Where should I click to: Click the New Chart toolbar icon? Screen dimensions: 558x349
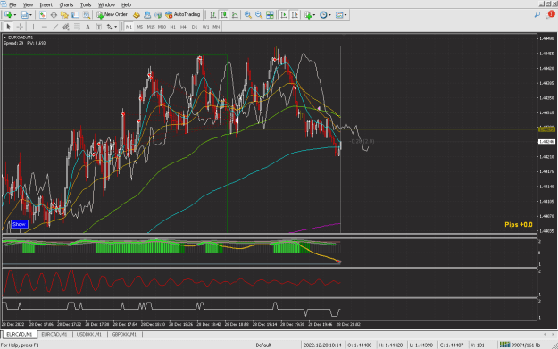(x=8, y=15)
